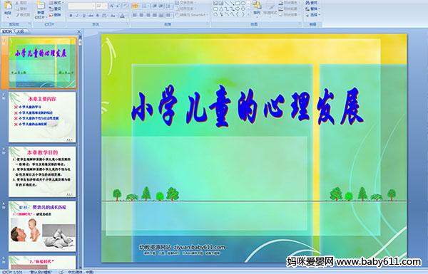Switch to the Outline tab in left pane
Image resolution: width=428 pixels, height=274 pixels.
21,31
